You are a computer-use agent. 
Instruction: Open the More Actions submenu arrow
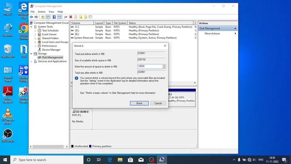(x=236, y=33)
